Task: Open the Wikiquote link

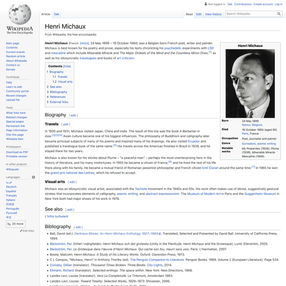Action: pos(12,170)
